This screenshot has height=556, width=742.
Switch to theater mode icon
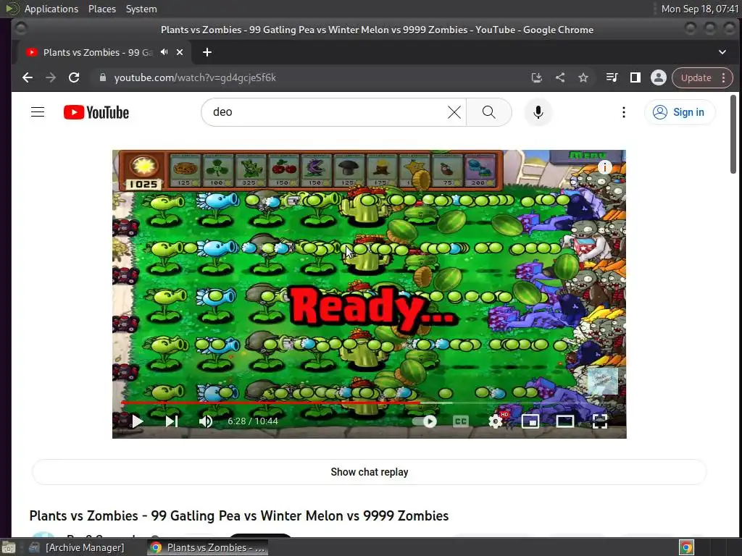pyautogui.click(x=565, y=421)
